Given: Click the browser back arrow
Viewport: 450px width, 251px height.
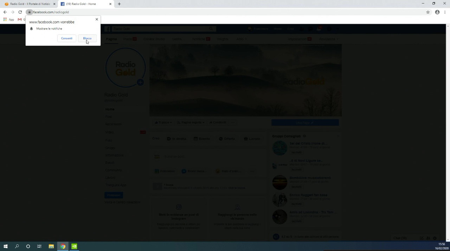Looking at the screenshot, I should (x=5, y=12).
